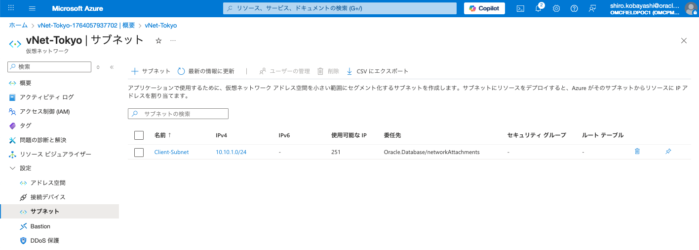
Task: Sort by the 名前 column header
Action: coord(163,135)
